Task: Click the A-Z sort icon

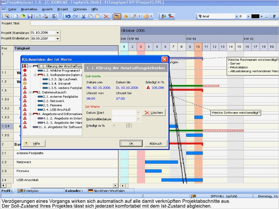Action: 163,16
